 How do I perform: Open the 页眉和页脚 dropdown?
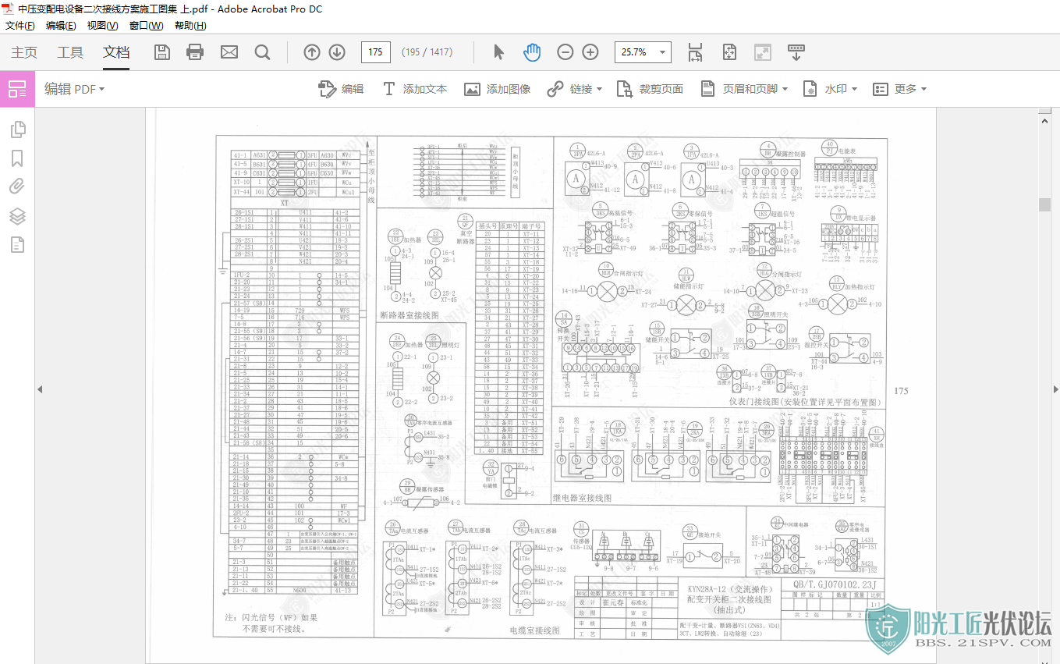tap(744, 89)
